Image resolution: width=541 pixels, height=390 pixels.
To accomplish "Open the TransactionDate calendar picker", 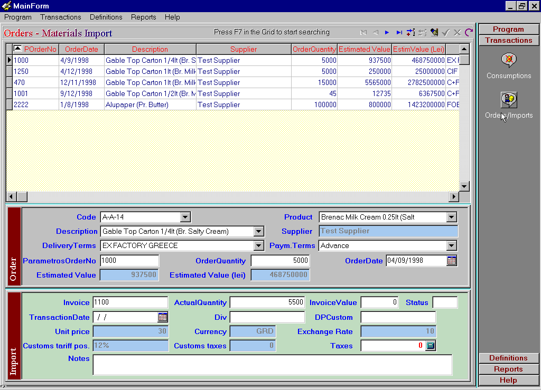I will (163, 317).
